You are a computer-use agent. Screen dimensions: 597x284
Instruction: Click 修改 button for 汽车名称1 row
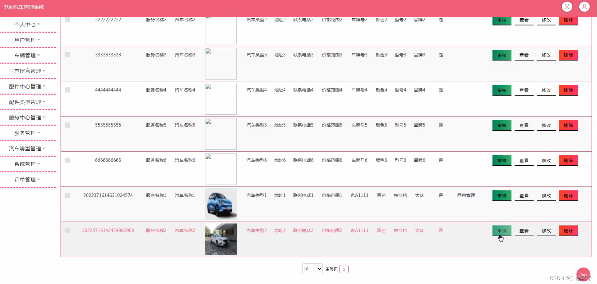coord(546,195)
